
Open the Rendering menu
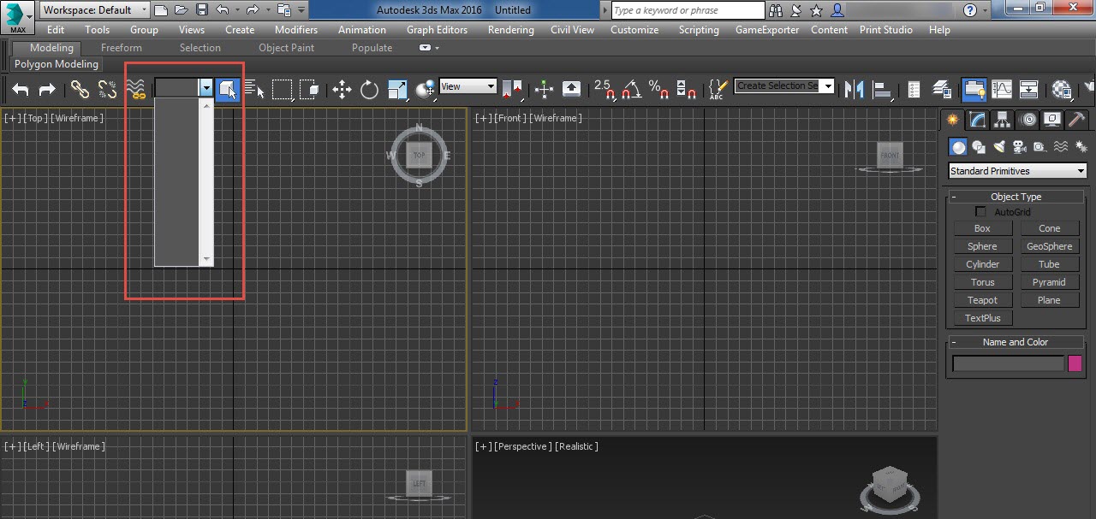coord(510,29)
